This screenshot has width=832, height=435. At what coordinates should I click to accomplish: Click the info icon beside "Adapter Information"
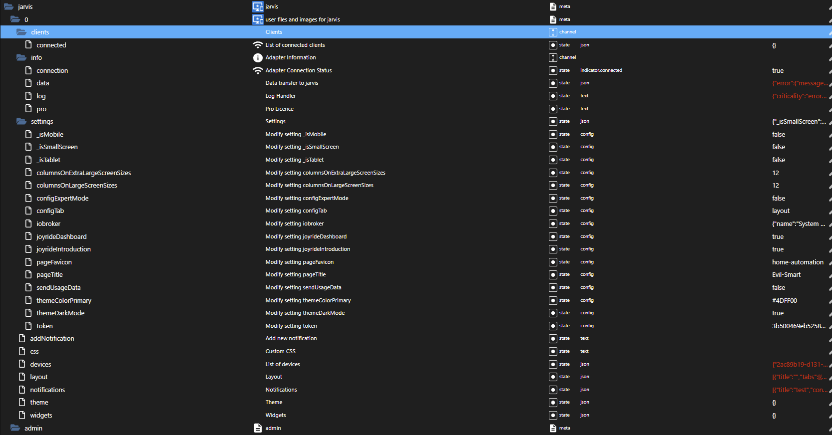click(258, 58)
